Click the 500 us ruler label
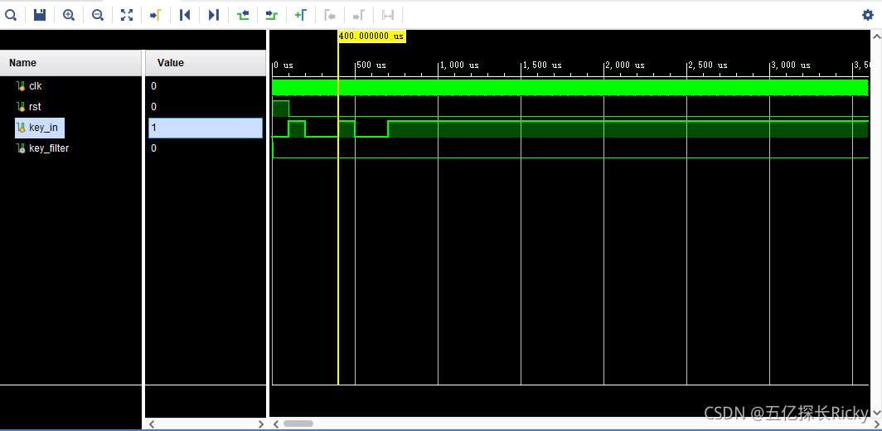Screen dimensions: 882x431 [x=371, y=65]
